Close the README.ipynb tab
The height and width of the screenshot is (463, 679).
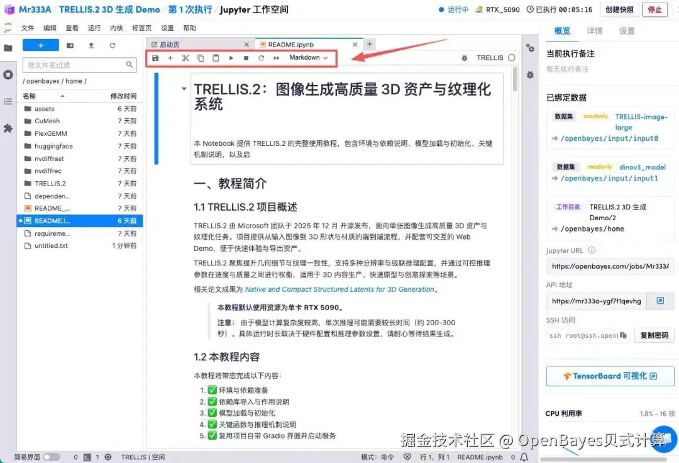[355, 45]
